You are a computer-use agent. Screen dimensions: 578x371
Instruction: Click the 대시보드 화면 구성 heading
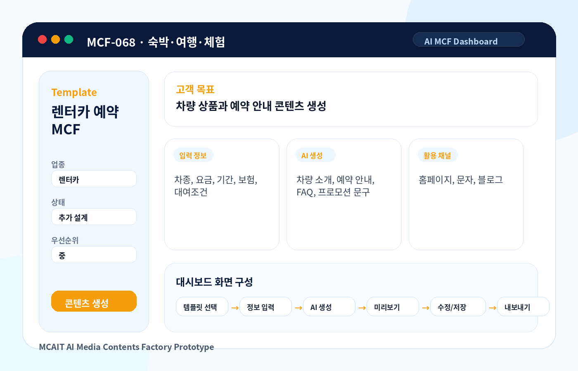214,282
